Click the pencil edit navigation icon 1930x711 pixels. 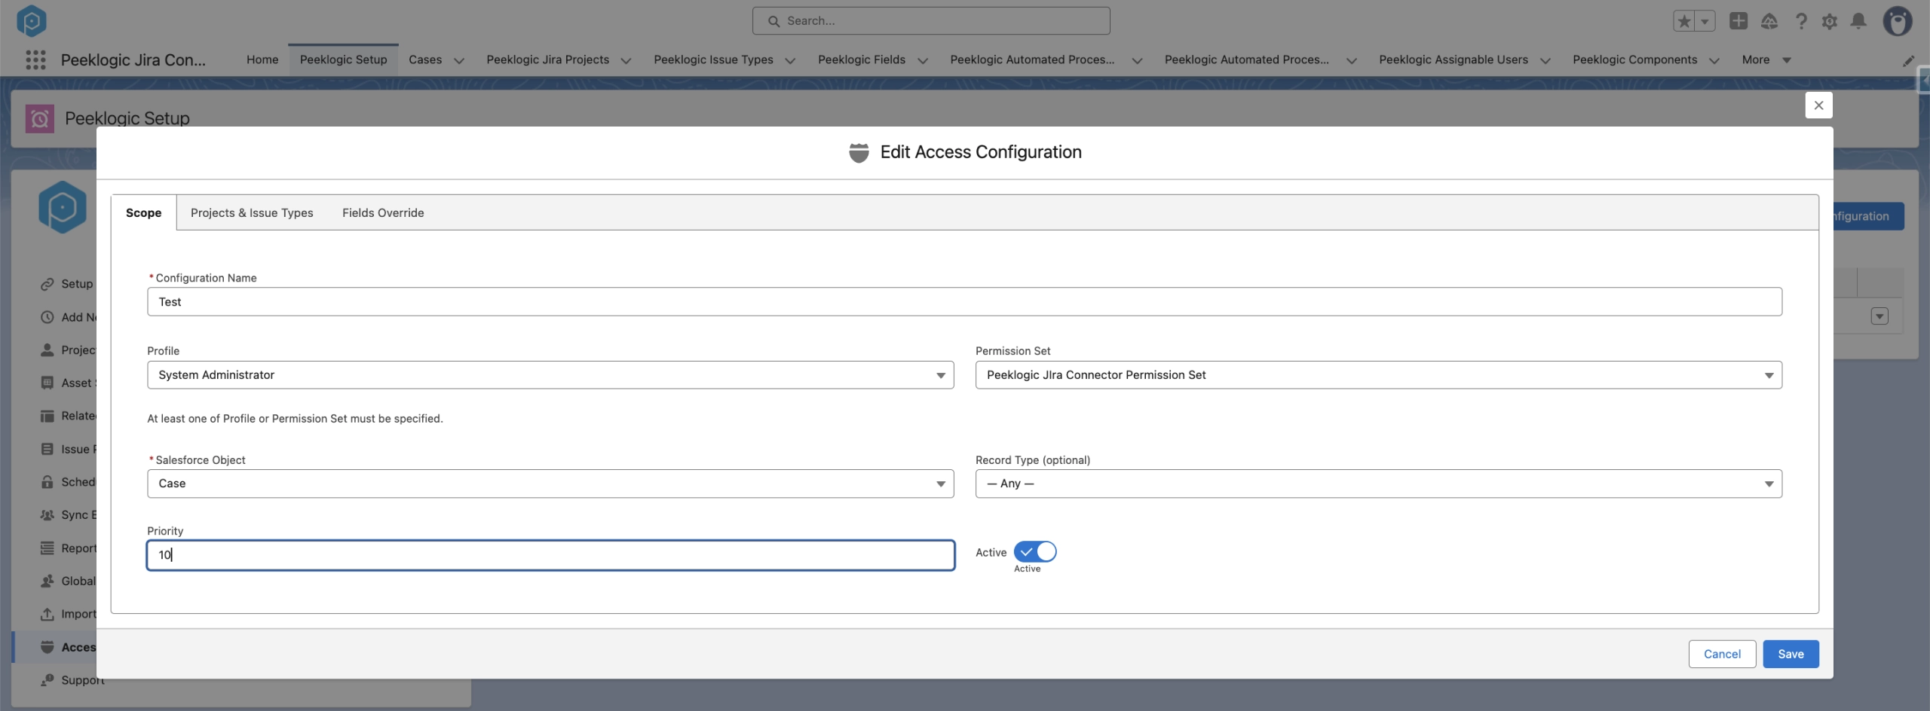coord(1908,60)
